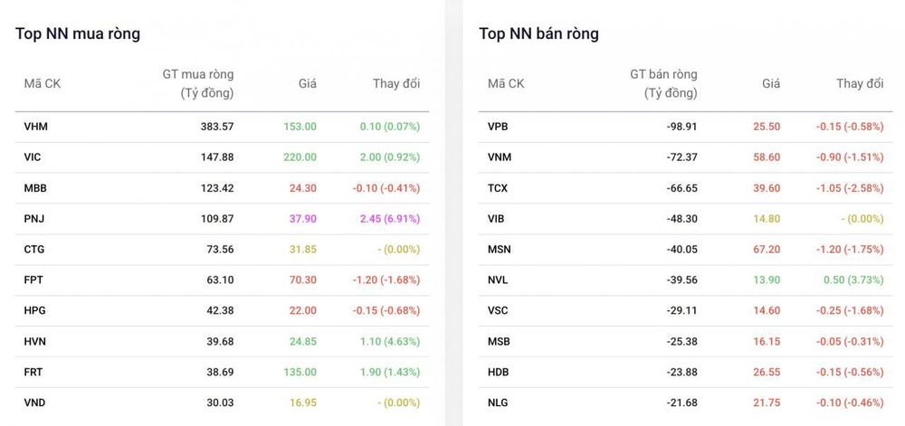Open the VND ticker row

(x=223, y=402)
